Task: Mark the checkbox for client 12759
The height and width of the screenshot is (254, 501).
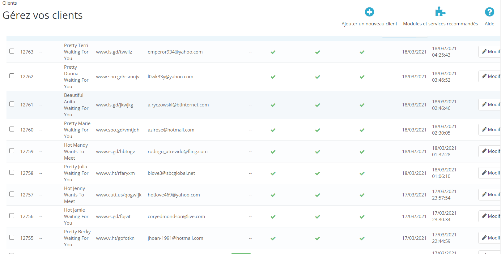Action: (x=12, y=151)
